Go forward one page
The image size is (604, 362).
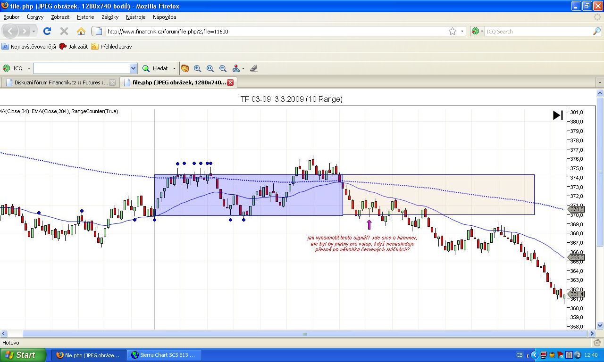[24, 31]
